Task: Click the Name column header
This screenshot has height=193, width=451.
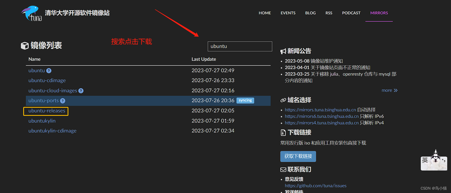Action: click(x=34, y=59)
